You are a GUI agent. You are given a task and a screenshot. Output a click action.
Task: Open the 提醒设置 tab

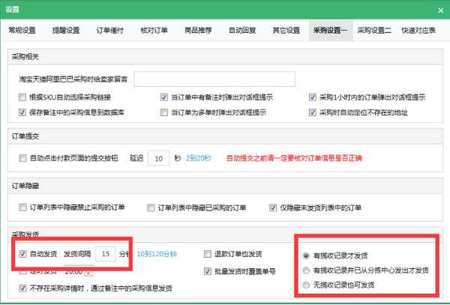click(x=66, y=31)
